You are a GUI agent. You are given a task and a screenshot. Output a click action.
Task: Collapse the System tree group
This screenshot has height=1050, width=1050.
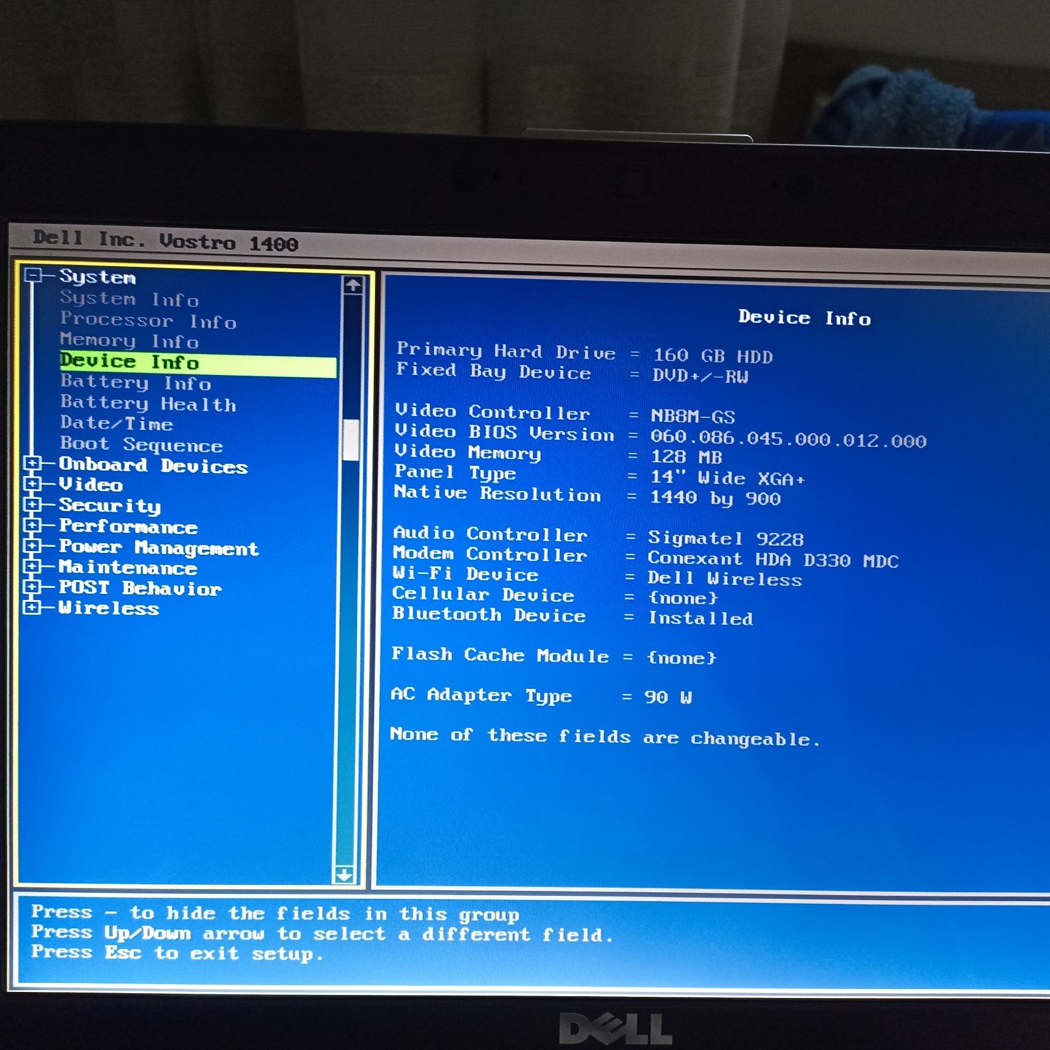[33, 276]
